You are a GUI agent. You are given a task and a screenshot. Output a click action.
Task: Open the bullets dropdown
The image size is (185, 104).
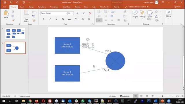pyautogui.click(x=102, y=12)
